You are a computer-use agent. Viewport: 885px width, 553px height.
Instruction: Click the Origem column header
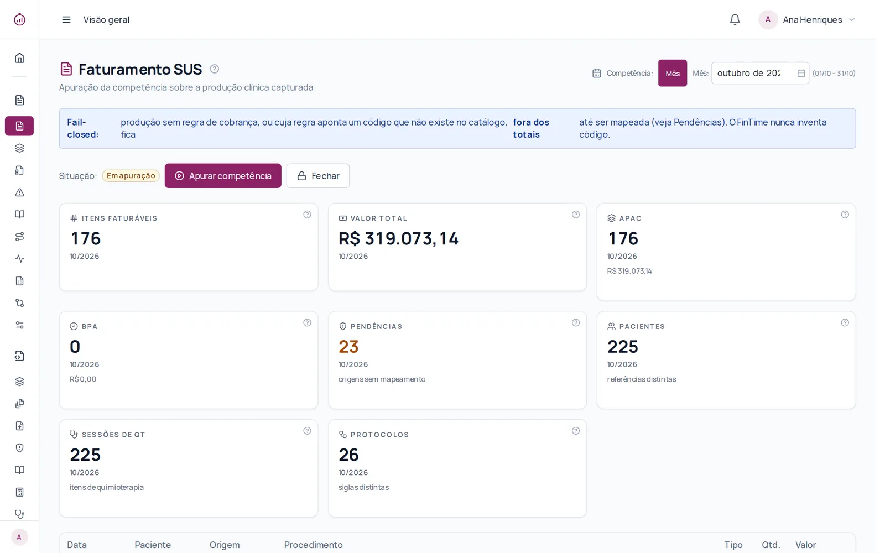coord(225,545)
